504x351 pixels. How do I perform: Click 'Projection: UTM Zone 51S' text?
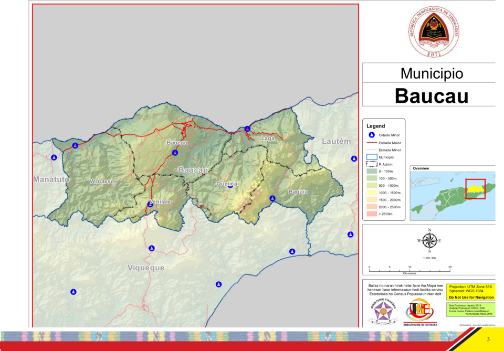tap(470, 287)
